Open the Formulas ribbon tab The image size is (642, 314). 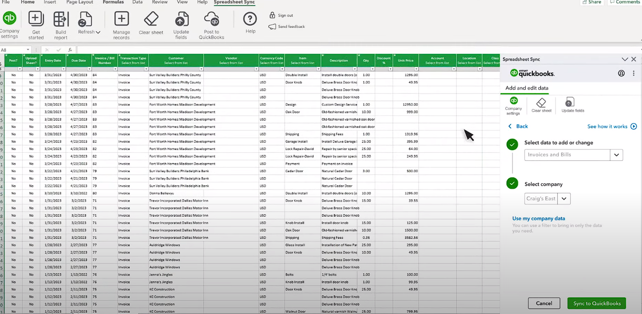113,2
